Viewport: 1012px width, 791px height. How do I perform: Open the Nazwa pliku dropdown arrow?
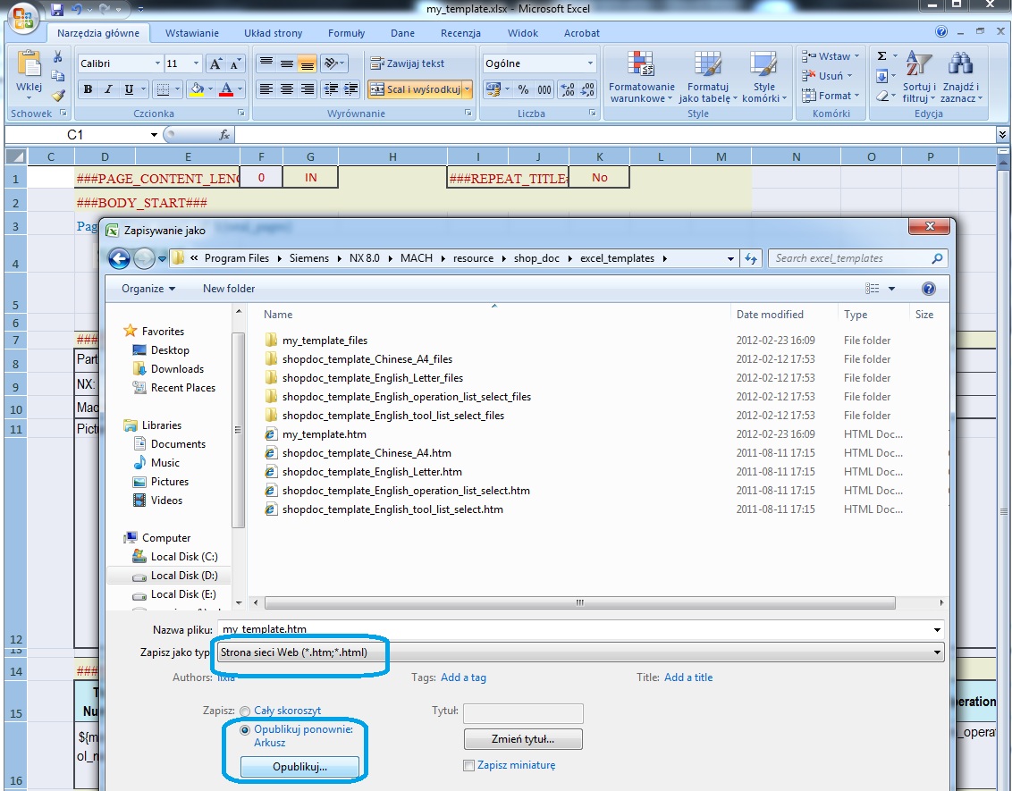click(x=937, y=629)
